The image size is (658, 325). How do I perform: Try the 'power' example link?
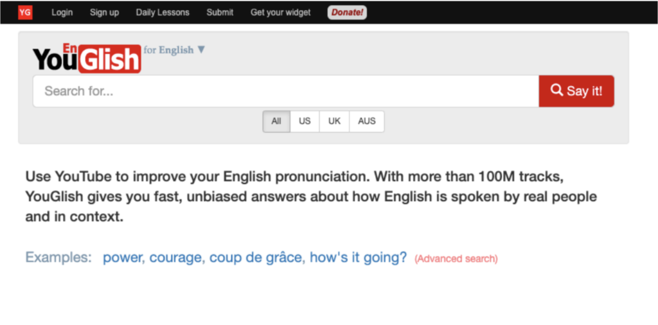click(x=123, y=258)
